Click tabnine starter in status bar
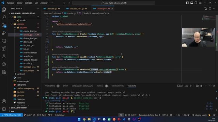Screen dimensions: 218x122 click(x=201, y=115)
